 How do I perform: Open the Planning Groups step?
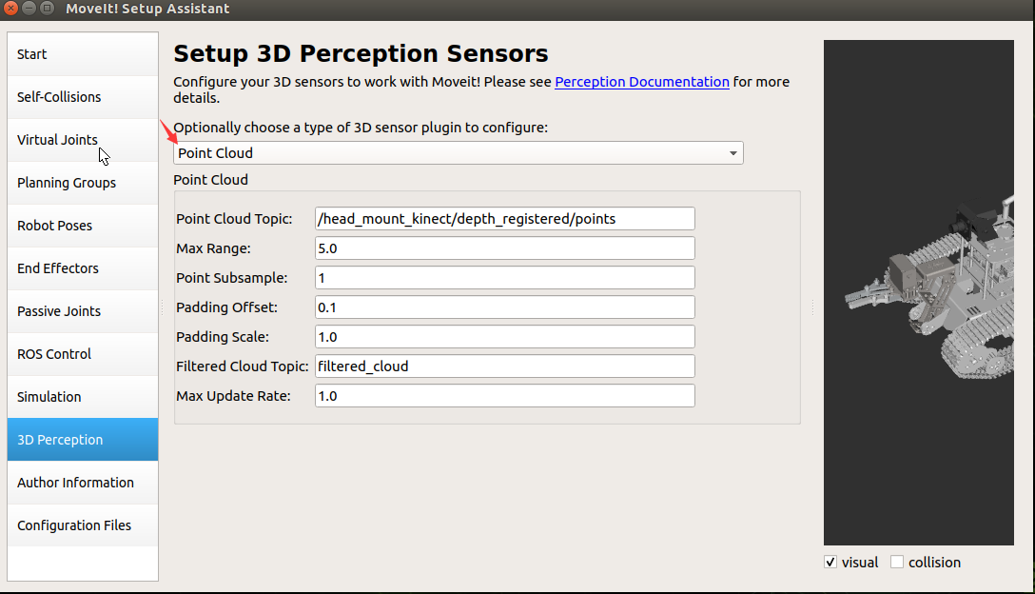tap(83, 183)
